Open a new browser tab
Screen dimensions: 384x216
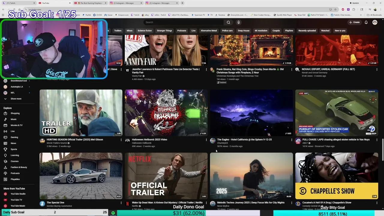182,3
